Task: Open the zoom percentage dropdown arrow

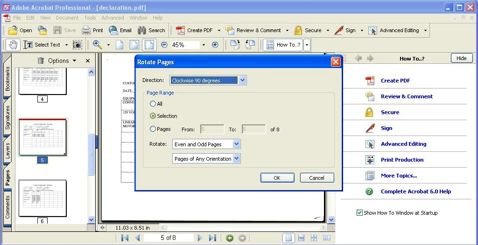Action: click(x=204, y=45)
